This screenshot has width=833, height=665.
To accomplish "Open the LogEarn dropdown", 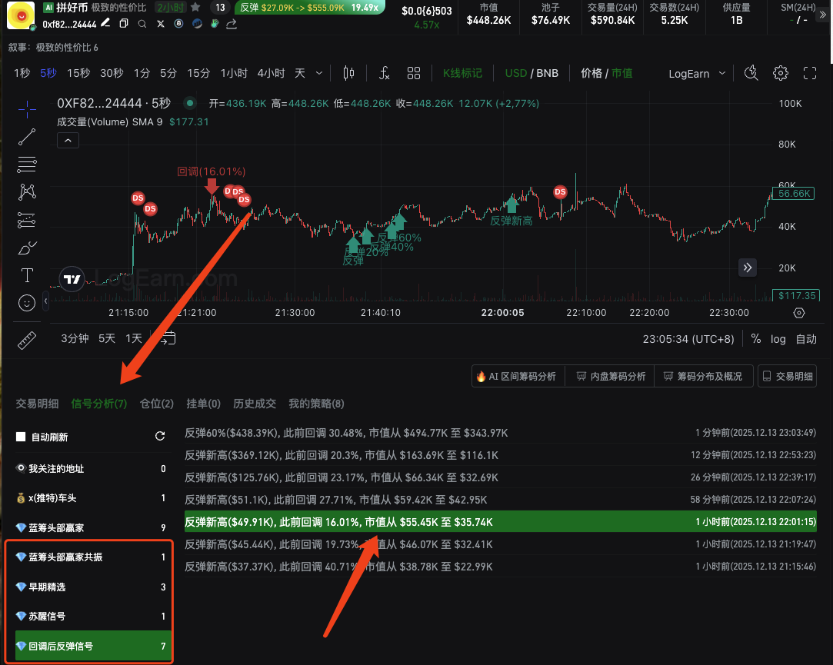I will point(697,74).
